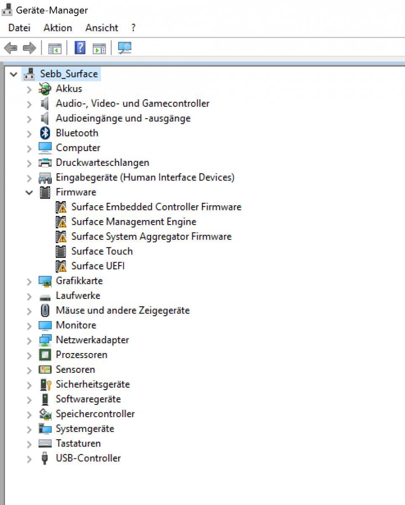Expand the USB-Controller category
The width and height of the screenshot is (405, 505).
click(x=29, y=459)
